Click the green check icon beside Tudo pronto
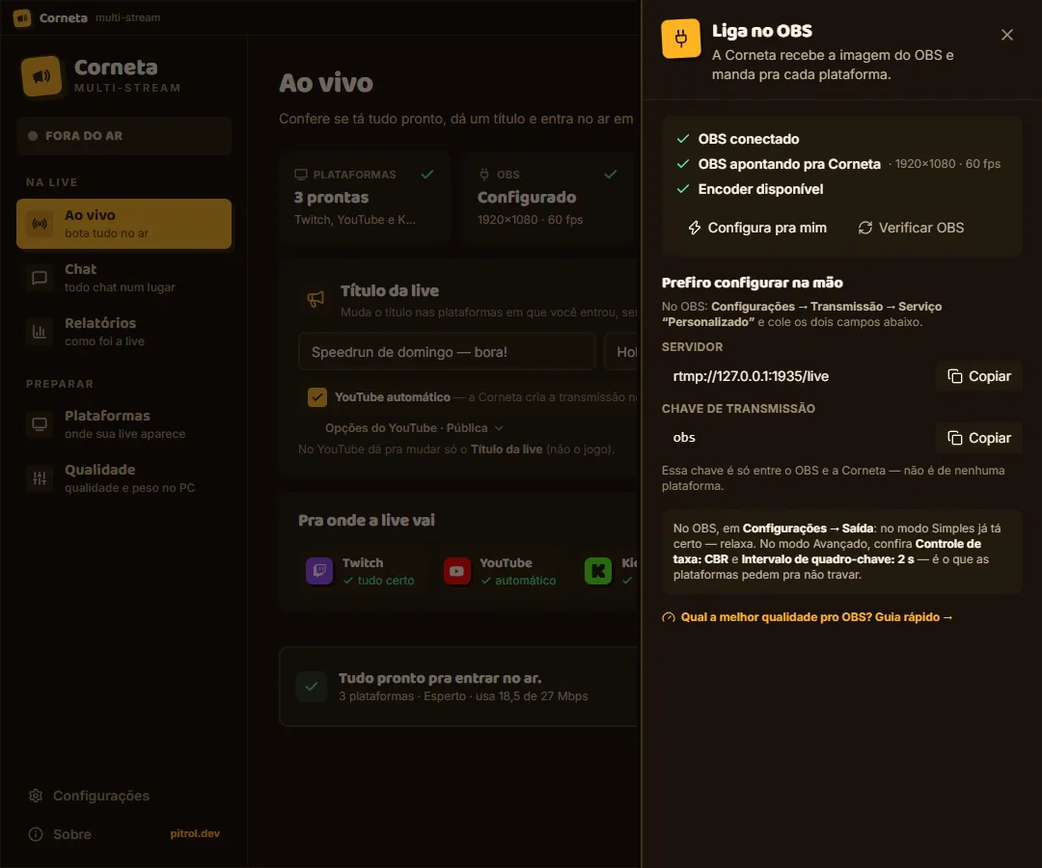1042x868 pixels. pos(311,687)
